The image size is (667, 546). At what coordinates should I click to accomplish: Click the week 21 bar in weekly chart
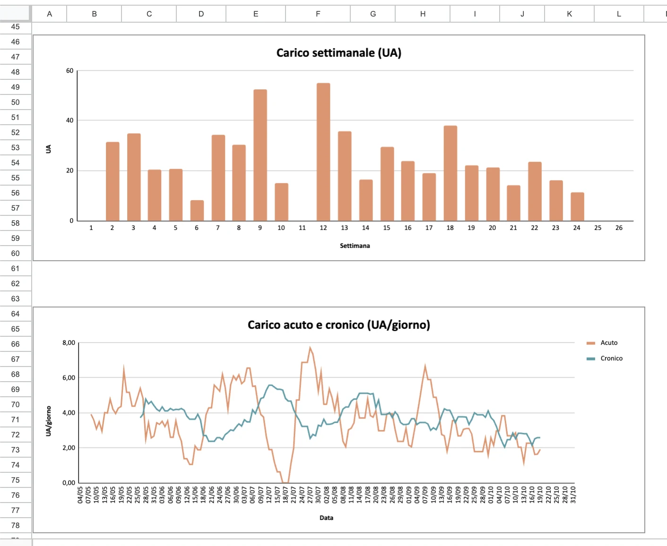pyautogui.click(x=513, y=203)
